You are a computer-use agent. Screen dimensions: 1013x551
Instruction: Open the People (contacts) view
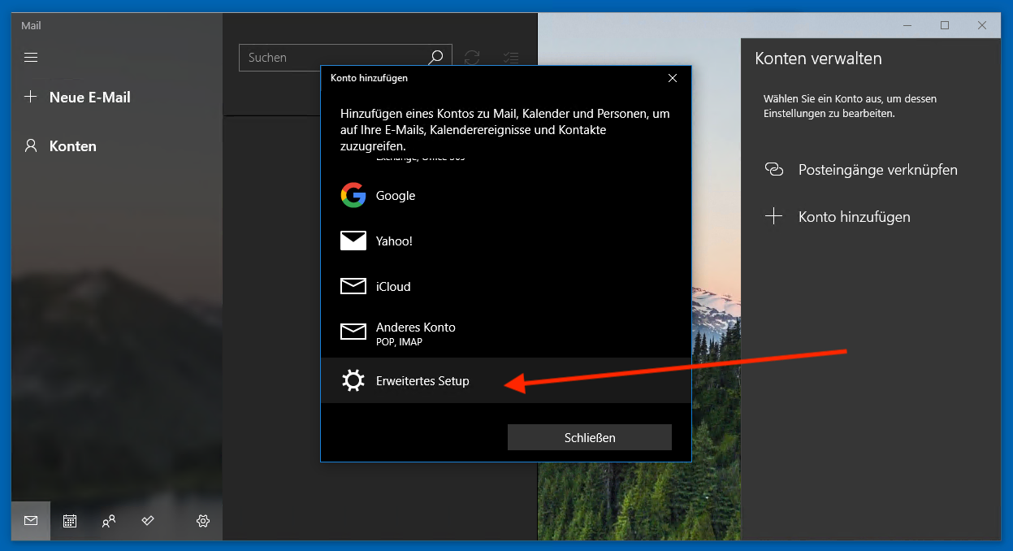109,521
